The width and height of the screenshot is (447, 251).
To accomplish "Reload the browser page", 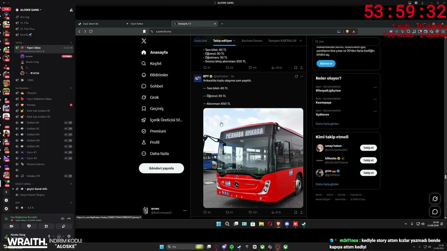I will [91, 31].
